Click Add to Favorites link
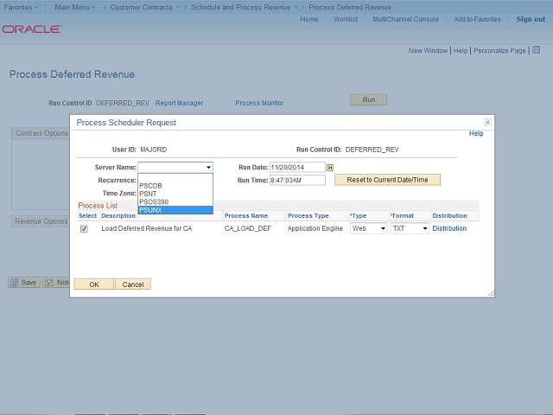This screenshot has height=415, width=553. coord(477,19)
